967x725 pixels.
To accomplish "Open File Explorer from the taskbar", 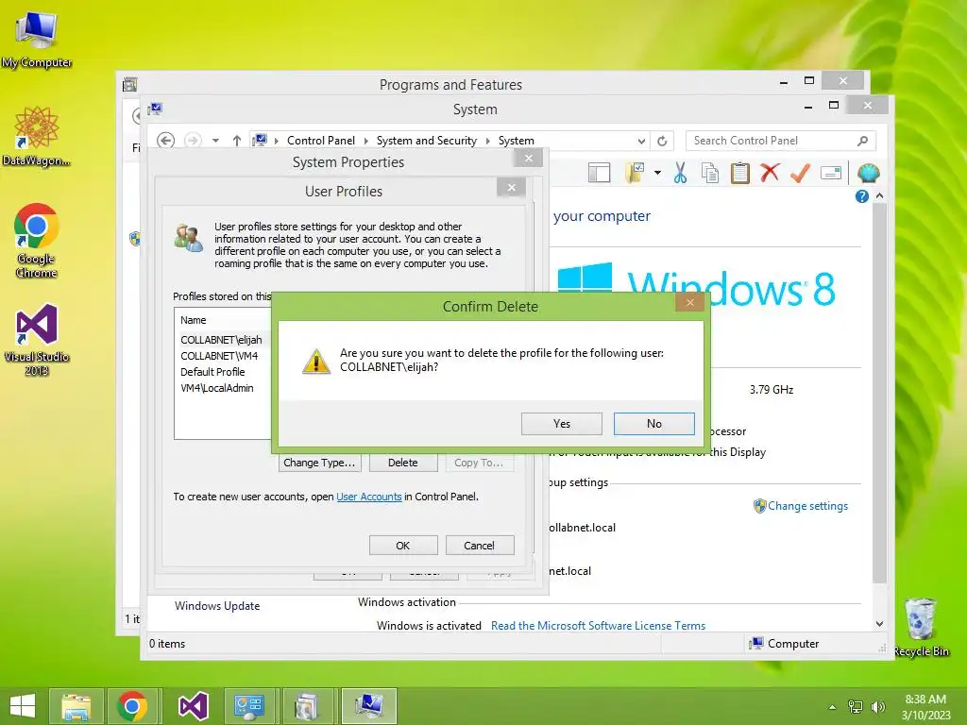I will 76,706.
